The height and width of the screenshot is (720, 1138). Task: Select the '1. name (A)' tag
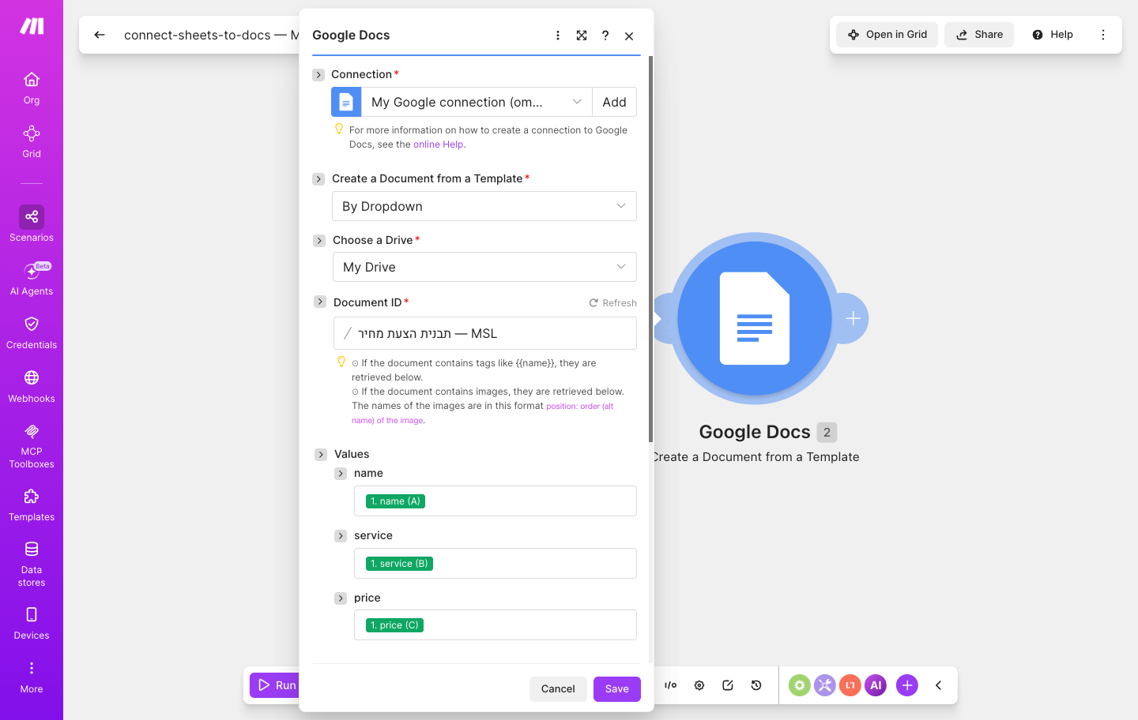point(396,501)
